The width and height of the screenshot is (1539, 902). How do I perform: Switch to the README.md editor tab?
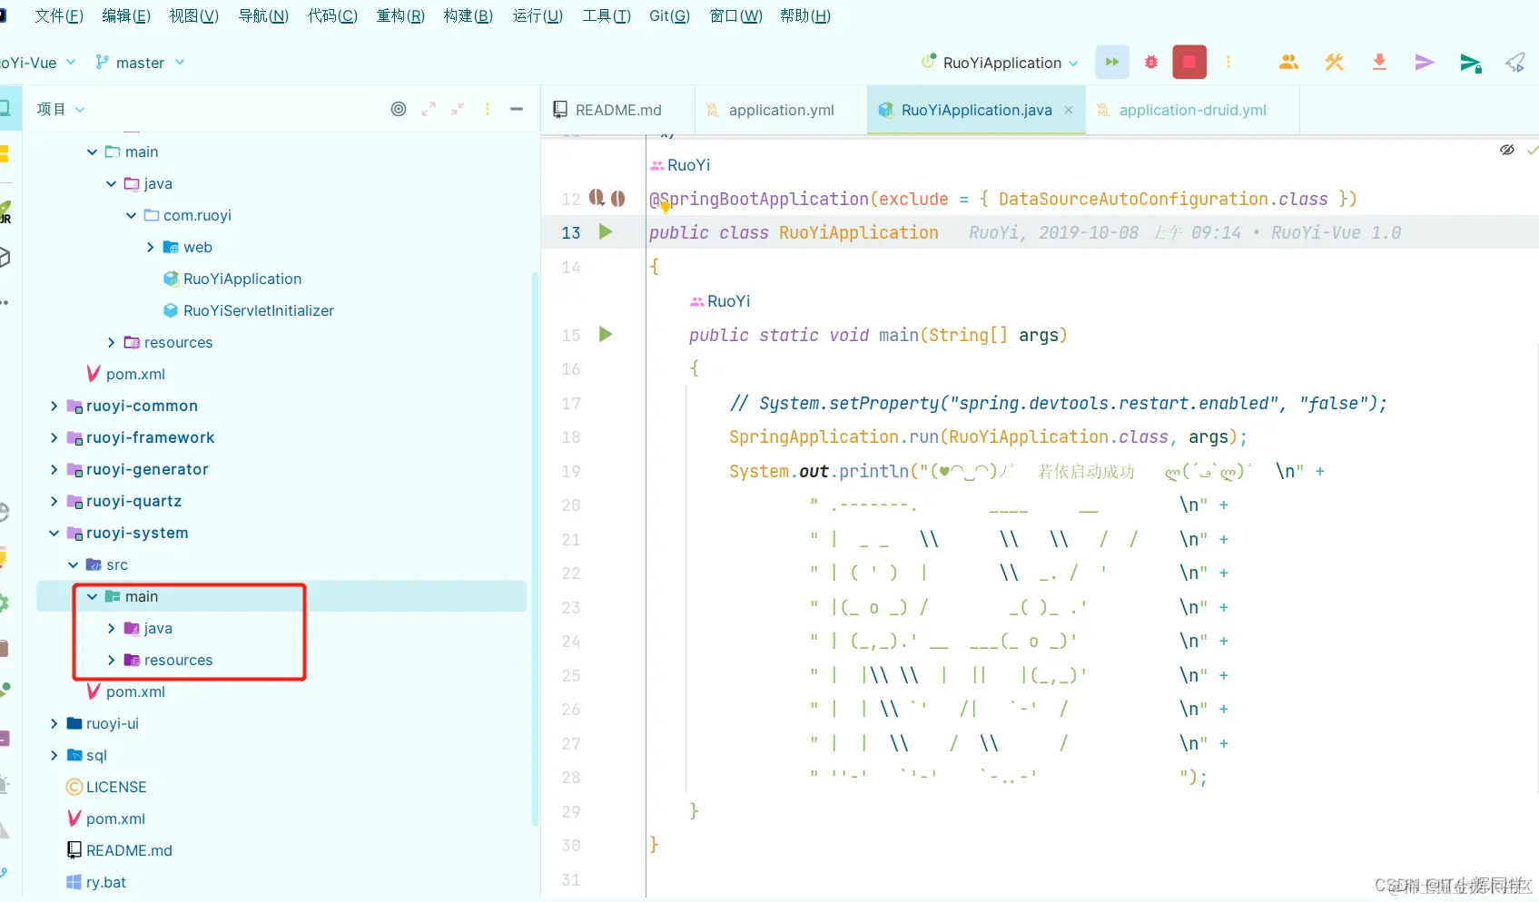[x=617, y=110]
